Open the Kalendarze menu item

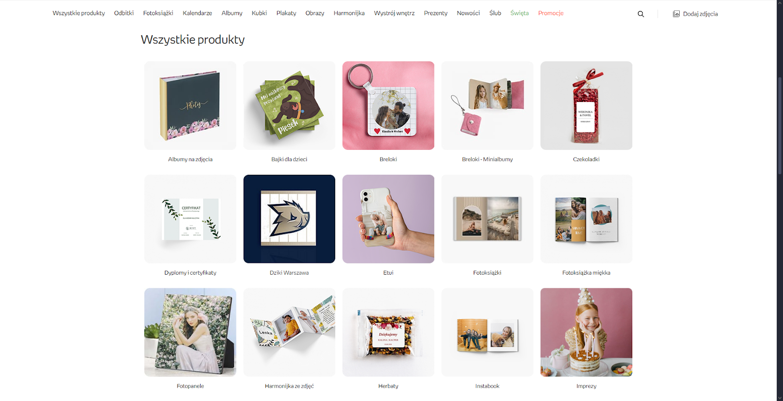pos(197,13)
